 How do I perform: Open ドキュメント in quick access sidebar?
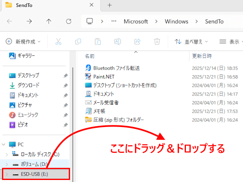point(24,95)
